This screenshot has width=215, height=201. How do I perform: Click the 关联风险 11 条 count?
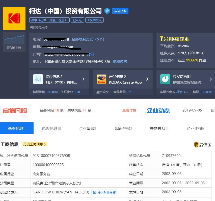tap(79, 110)
